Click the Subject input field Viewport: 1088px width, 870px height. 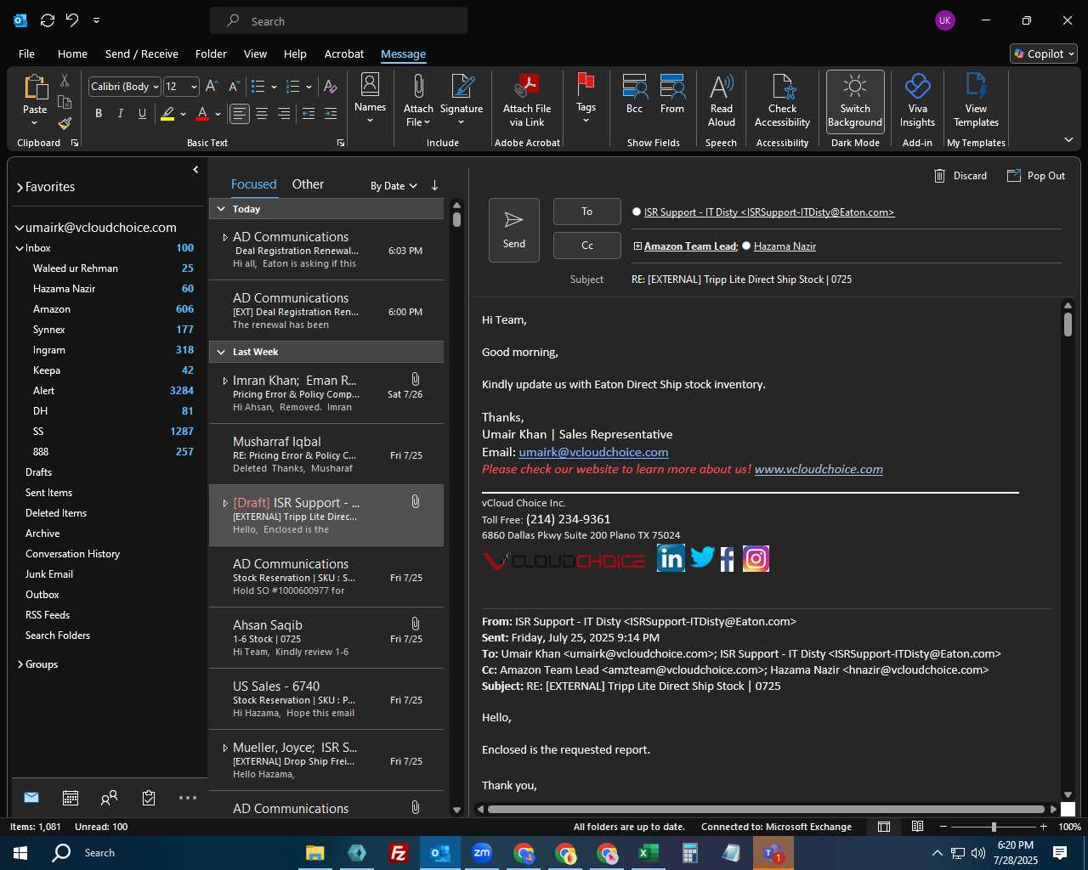[846, 280]
